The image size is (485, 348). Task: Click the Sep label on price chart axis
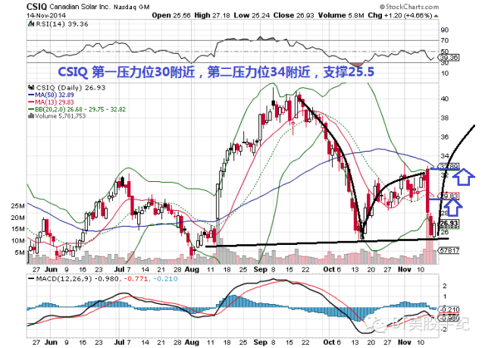click(x=260, y=270)
